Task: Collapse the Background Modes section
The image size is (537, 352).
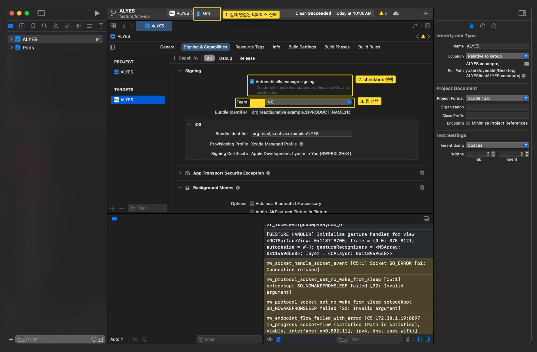Action: [x=180, y=188]
